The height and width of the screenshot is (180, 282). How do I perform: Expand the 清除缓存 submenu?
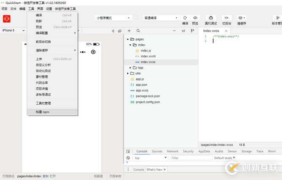[52, 50]
